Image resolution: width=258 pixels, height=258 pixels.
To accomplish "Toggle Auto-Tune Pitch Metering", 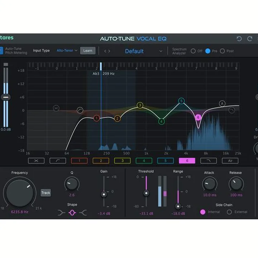I will pyautogui.click(x=1, y=51).
